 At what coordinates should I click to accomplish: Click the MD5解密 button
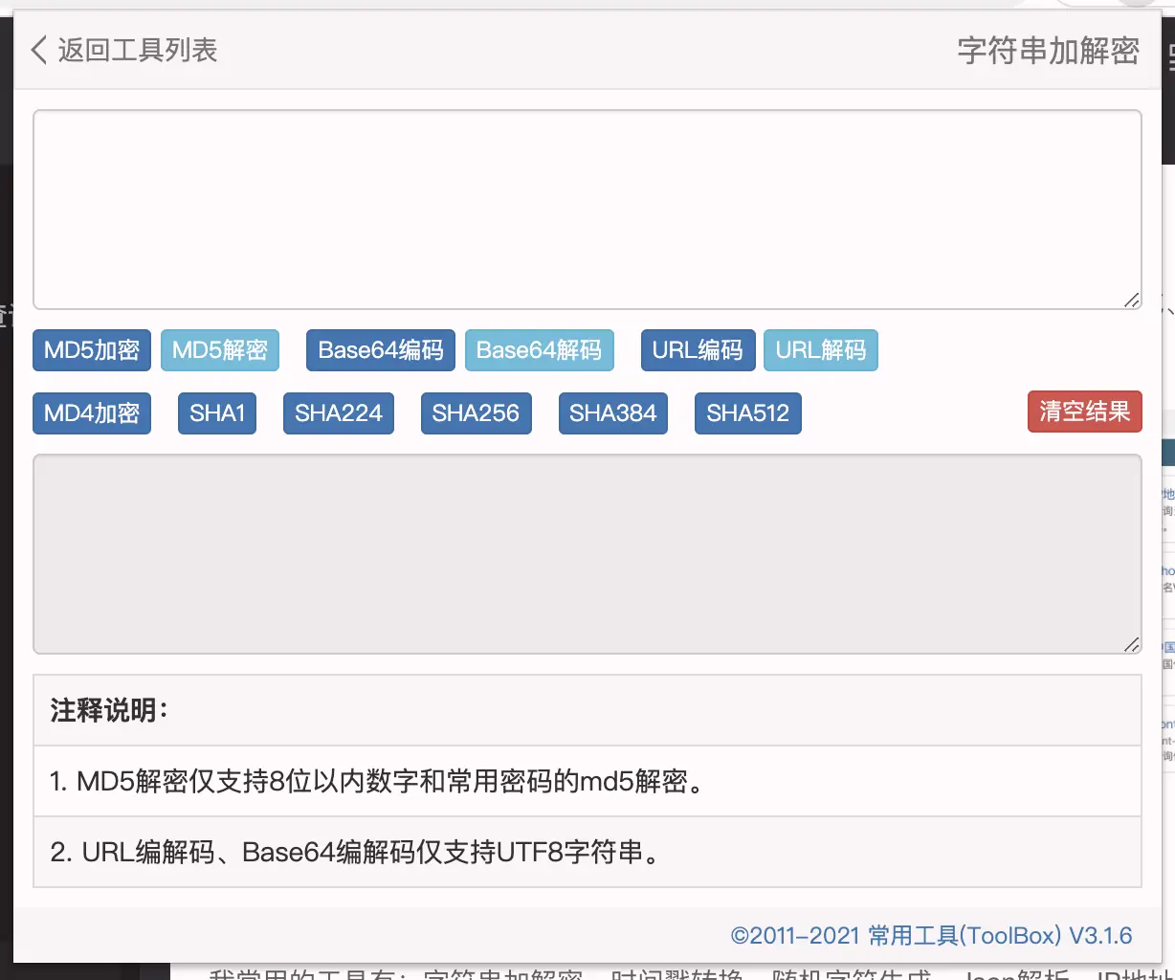(x=219, y=350)
